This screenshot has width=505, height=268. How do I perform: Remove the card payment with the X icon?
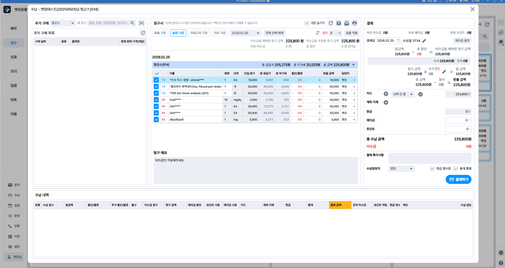click(x=420, y=94)
